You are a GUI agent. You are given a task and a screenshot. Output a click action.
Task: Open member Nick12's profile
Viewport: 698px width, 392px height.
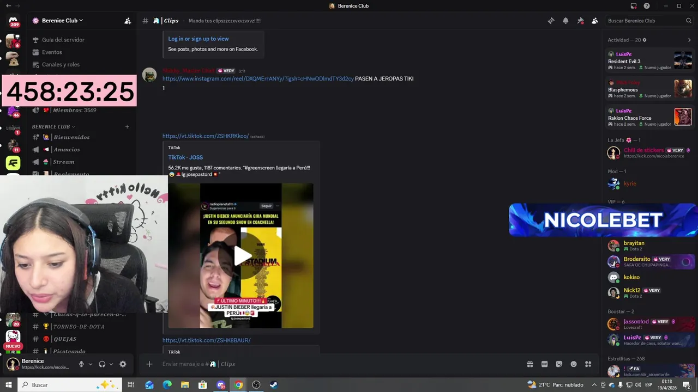[x=650, y=293]
